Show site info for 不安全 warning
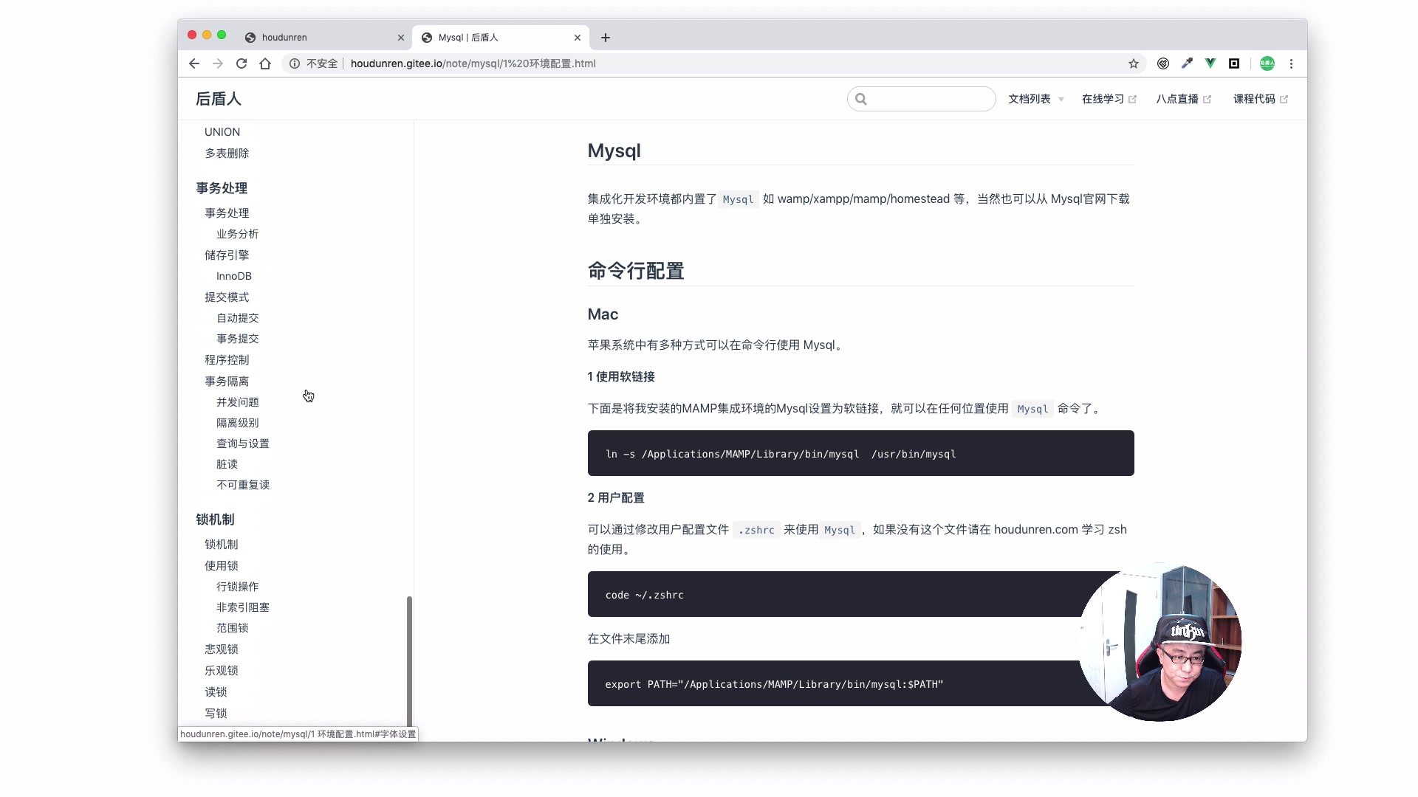The image size is (1418, 797). (314, 63)
